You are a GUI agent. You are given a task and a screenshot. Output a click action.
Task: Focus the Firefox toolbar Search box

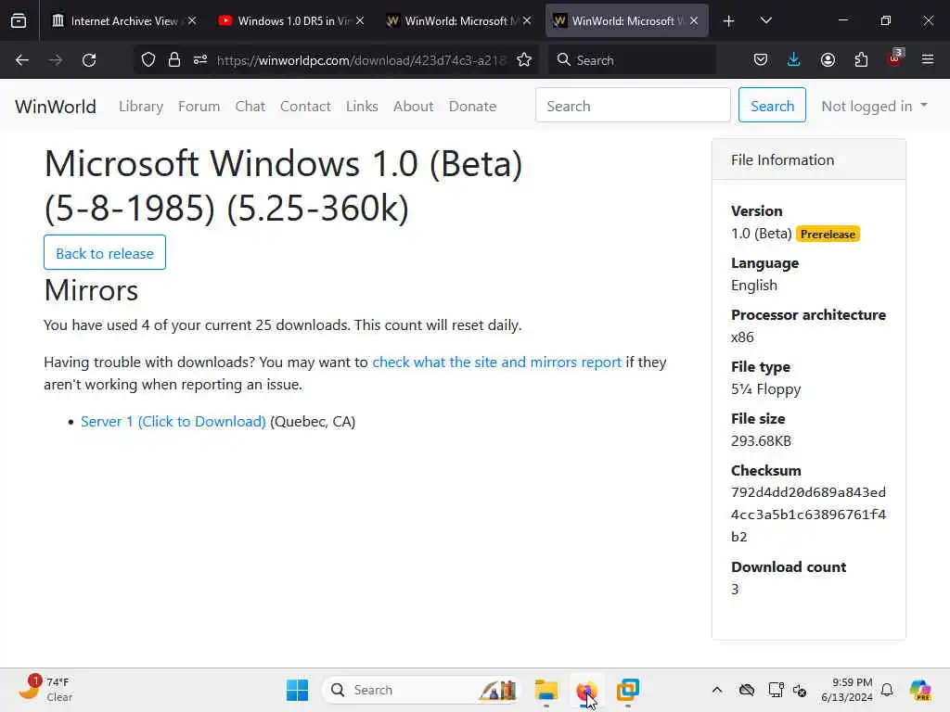point(632,60)
